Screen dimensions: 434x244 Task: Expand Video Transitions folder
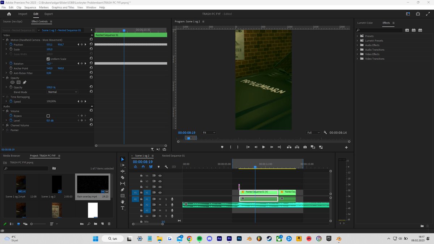coord(357,59)
